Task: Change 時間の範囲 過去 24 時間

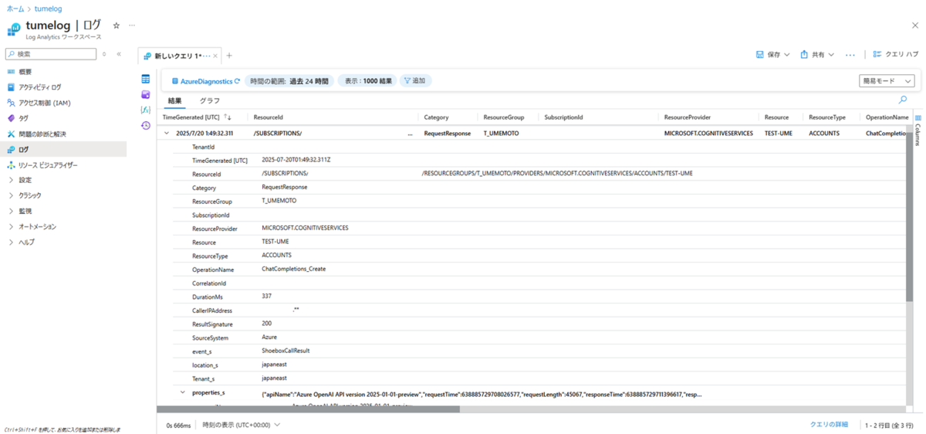Action: 289,80
